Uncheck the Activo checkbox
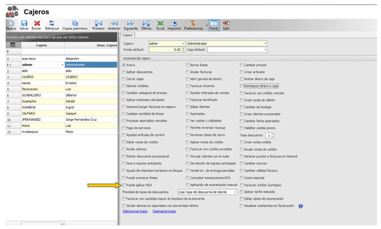Screen dimensions: 381x229 tap(124, 65)
